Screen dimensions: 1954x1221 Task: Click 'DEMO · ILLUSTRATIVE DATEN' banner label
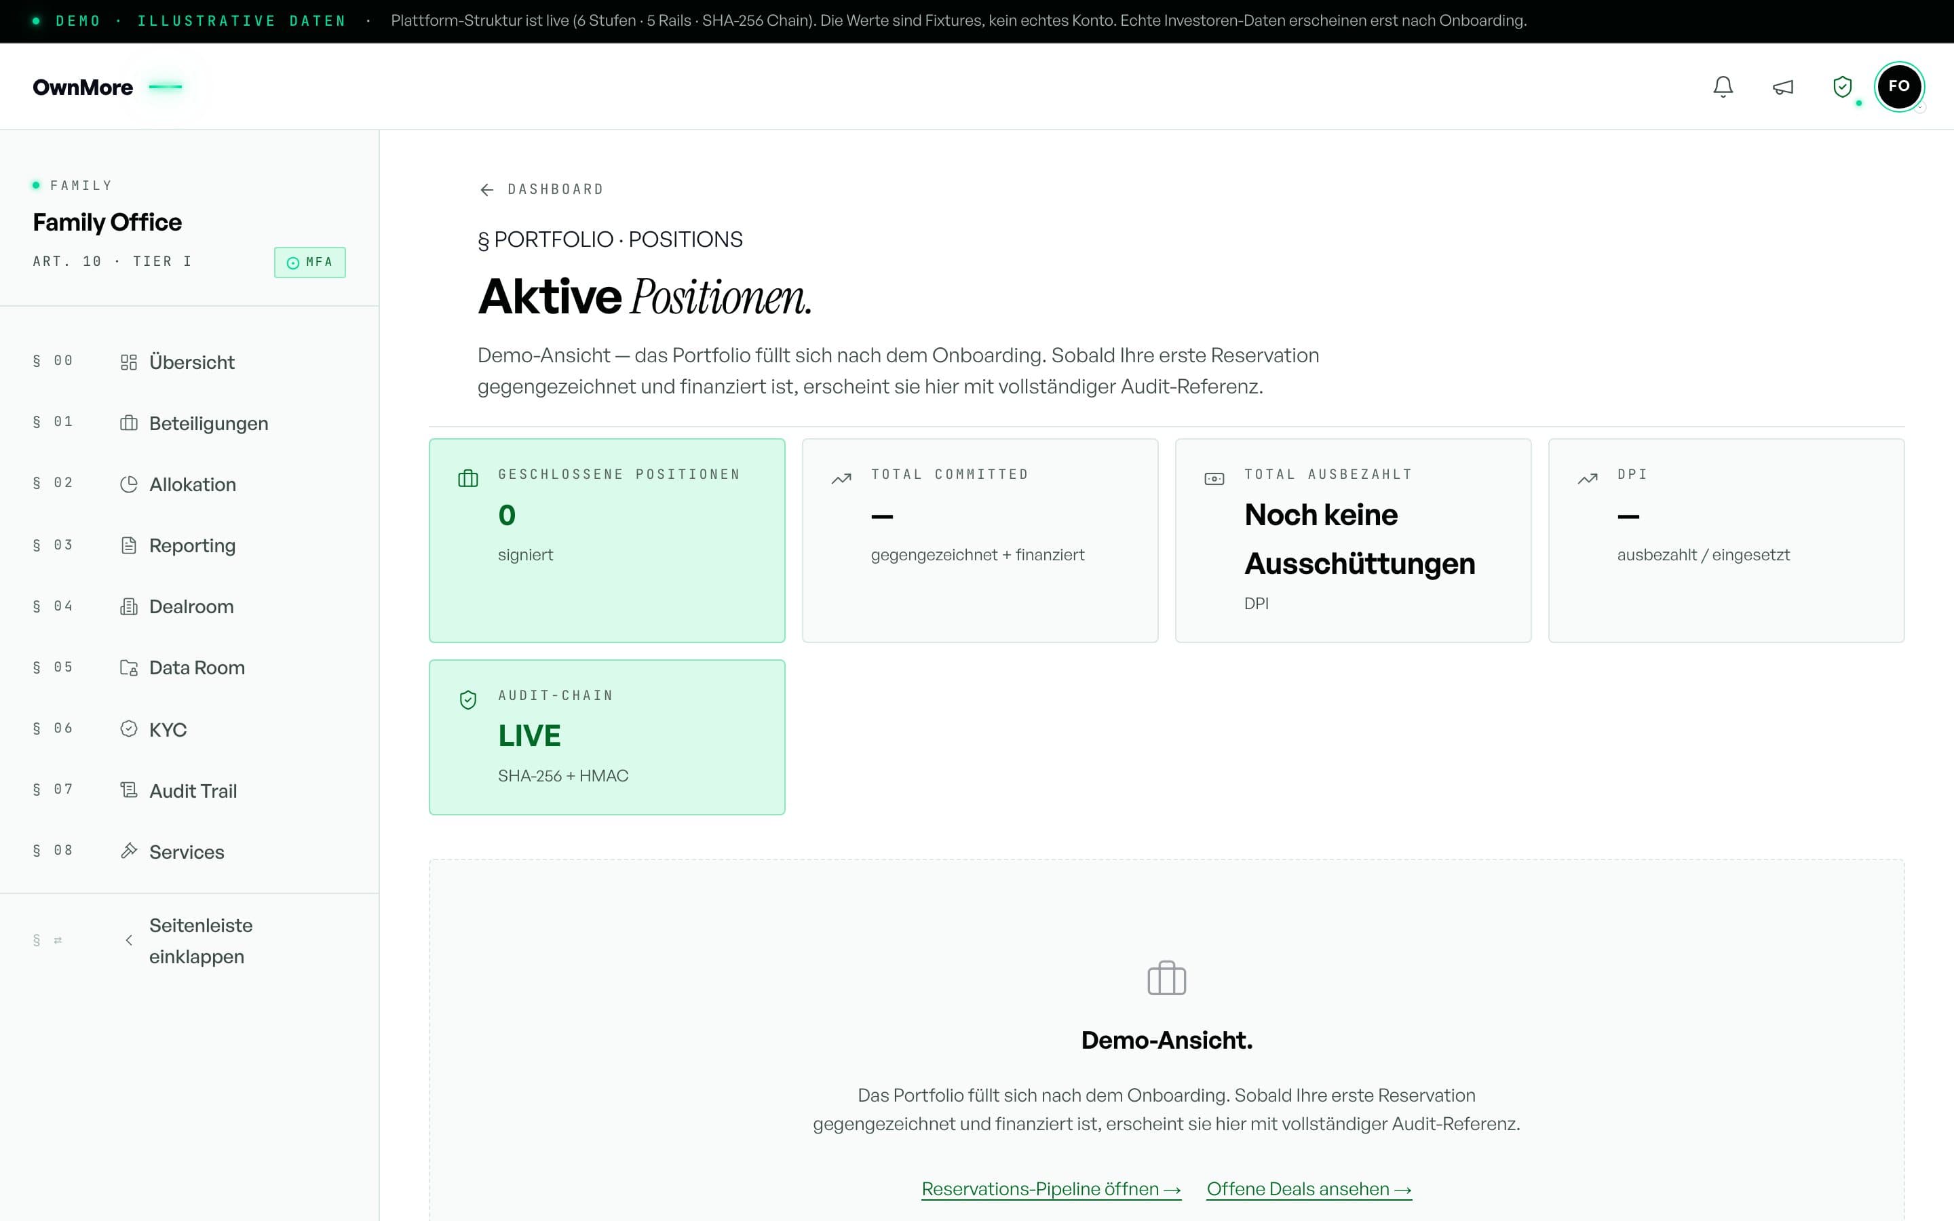200,21
